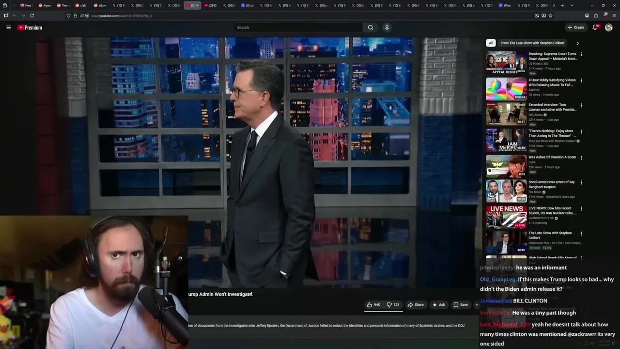
Task: Open the YouTube hamburger guide menu
Action: (x=8, y=28)
